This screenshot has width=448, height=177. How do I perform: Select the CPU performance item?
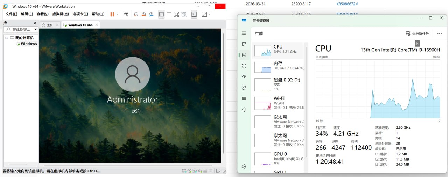pos(278,51)
